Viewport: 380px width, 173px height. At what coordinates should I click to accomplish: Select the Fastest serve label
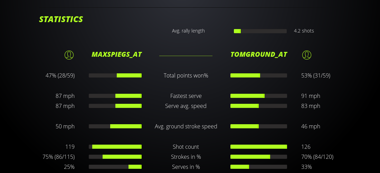[x=186, y=96]
